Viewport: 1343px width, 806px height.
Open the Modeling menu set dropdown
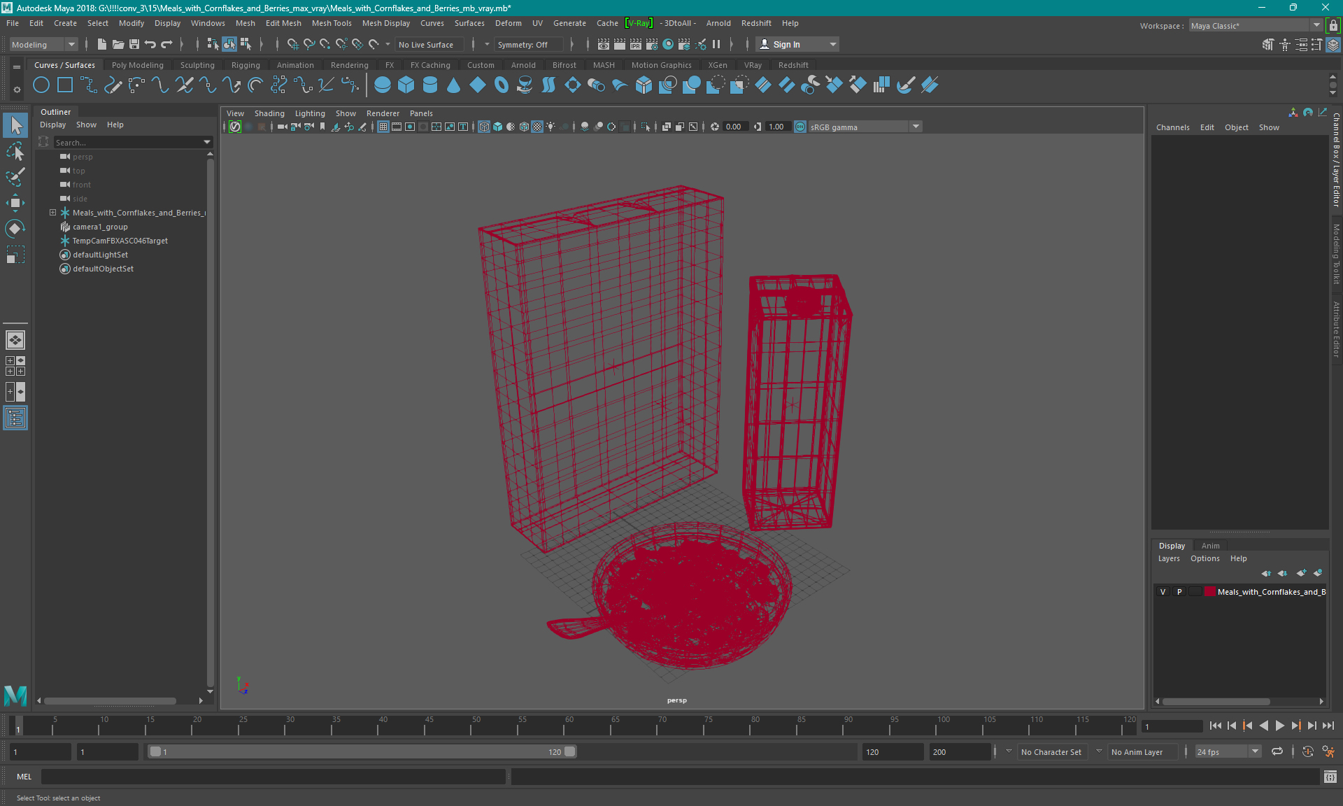[43, 44]
